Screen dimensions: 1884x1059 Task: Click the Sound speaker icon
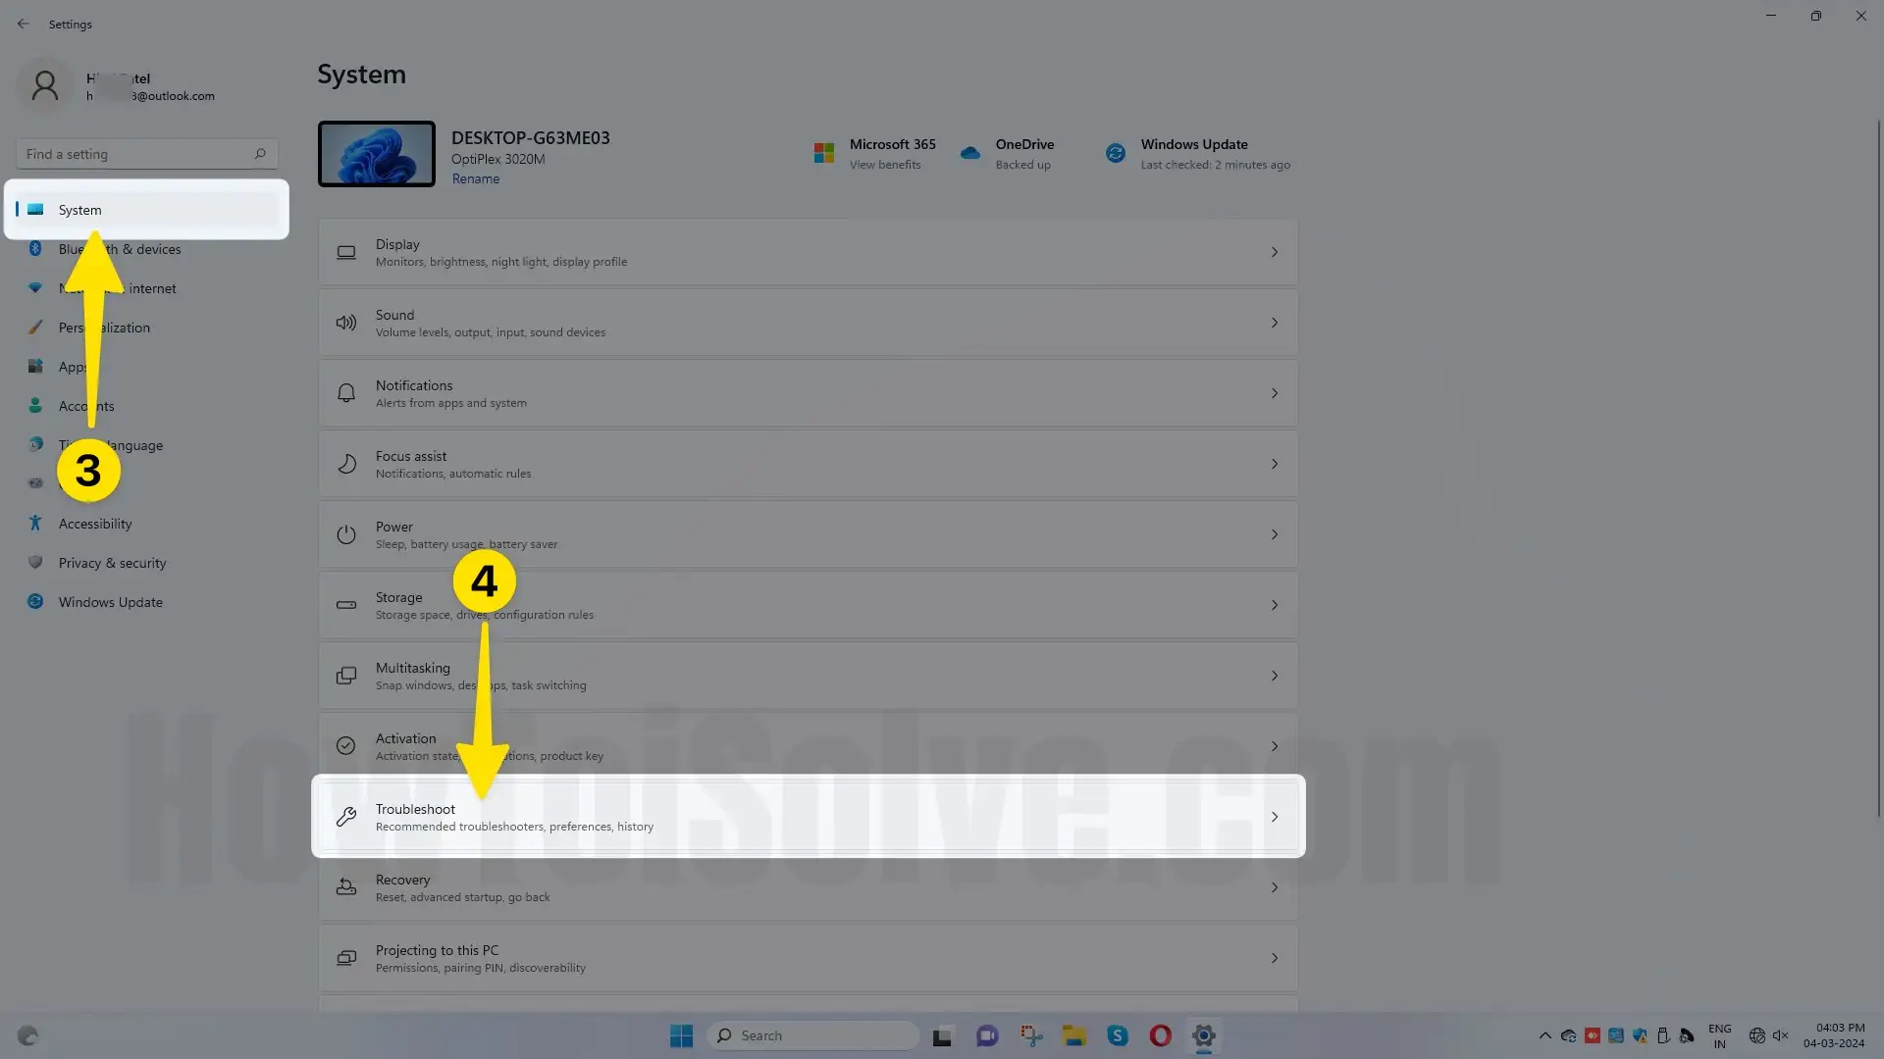coord(346,323)
